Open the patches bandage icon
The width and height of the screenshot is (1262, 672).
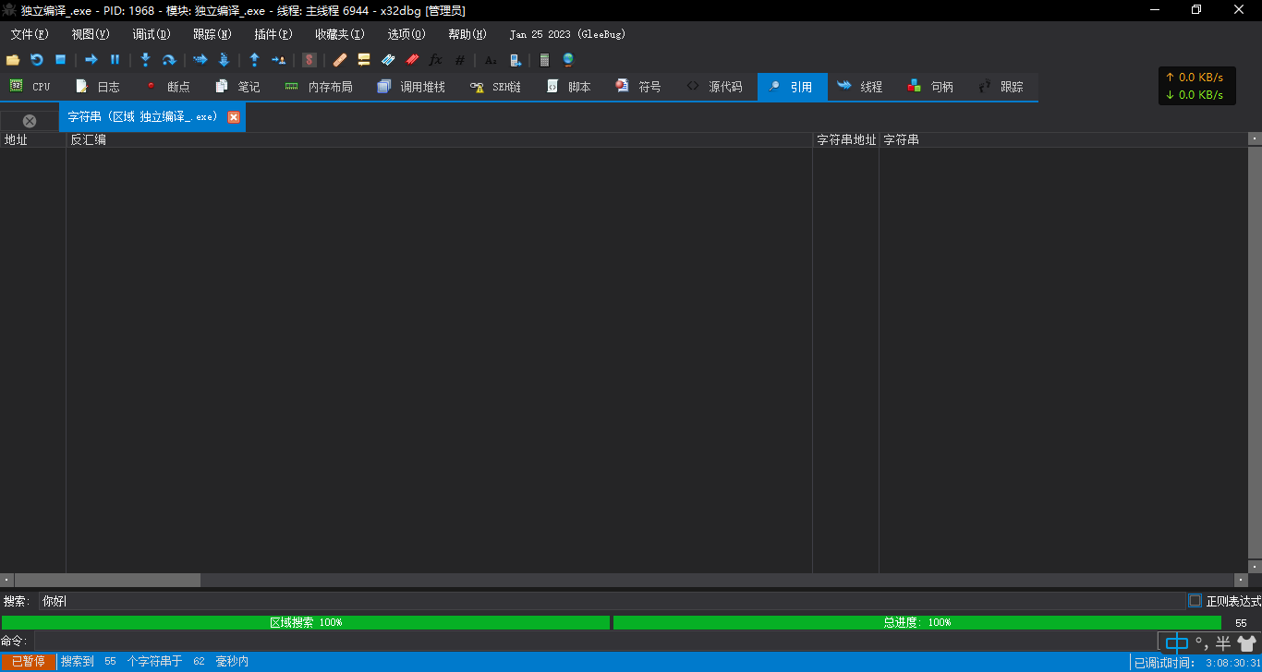point(340,60)
